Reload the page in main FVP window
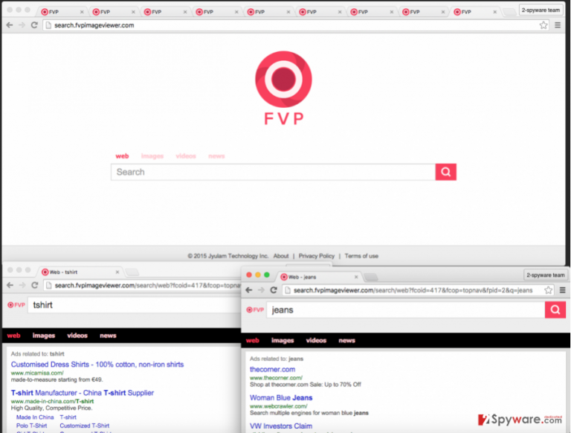This screenshot has height=433, width=571. (34, 25)
